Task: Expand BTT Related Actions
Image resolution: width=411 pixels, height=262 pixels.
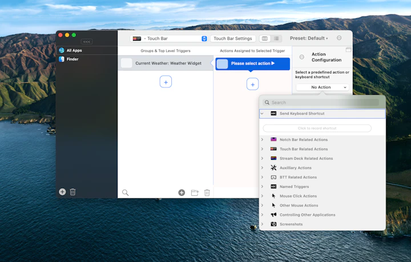Action: pos(262,178)
